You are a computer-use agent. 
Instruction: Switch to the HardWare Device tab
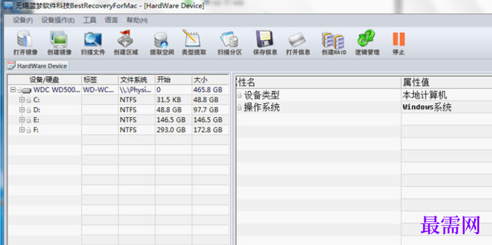click(38, 66)
